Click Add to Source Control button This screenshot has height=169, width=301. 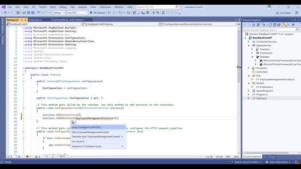[246, 162]
